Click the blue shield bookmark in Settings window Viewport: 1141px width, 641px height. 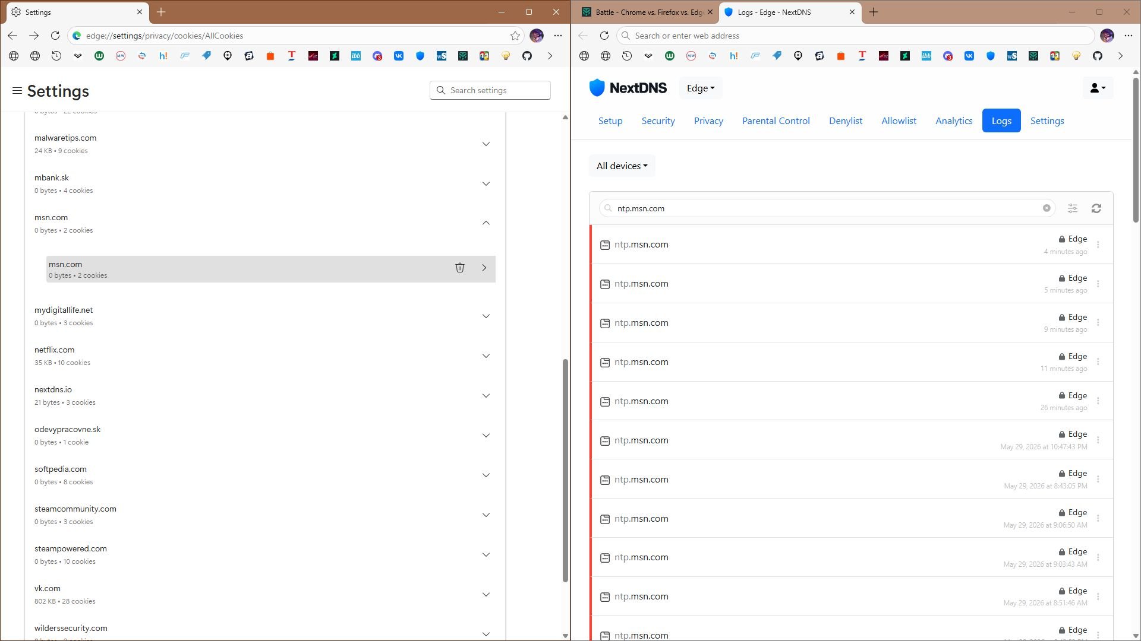pos(420,56)
